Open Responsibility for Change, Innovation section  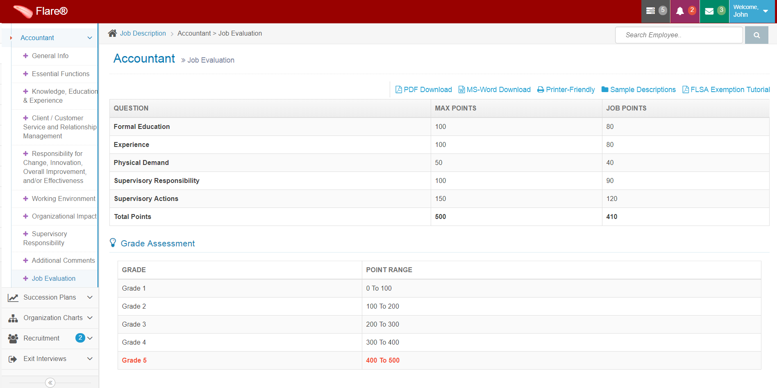55,167
